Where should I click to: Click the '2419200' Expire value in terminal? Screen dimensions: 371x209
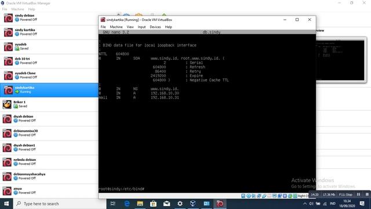click(x=158, y=76)
